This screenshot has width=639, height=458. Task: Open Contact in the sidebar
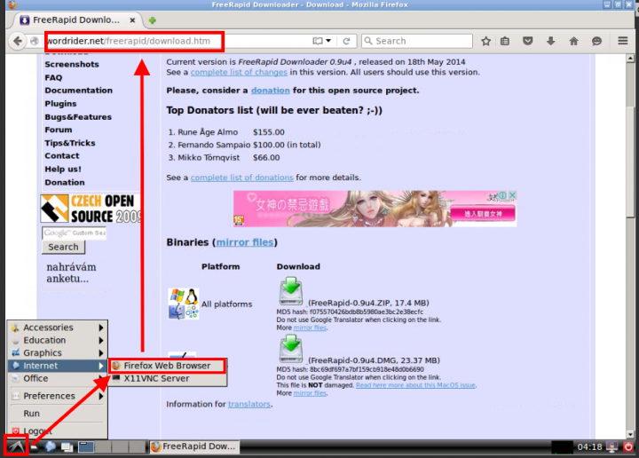tap(62, 155)
